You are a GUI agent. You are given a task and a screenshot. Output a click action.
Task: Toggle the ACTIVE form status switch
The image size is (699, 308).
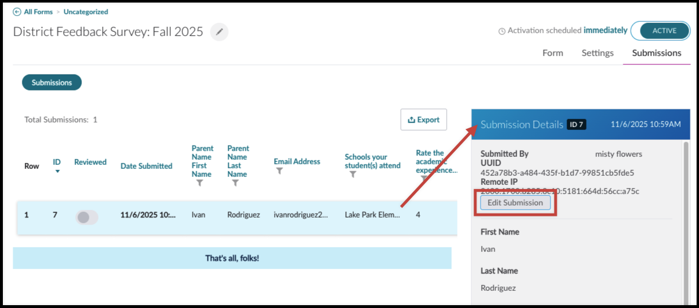pos(660,31)
